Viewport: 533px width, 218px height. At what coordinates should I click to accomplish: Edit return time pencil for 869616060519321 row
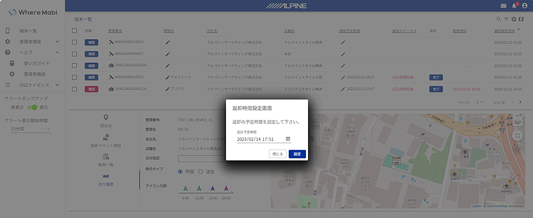(x=343, y=43)
